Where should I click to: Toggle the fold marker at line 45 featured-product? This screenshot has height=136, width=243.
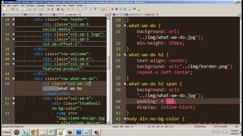pos(14,64)
